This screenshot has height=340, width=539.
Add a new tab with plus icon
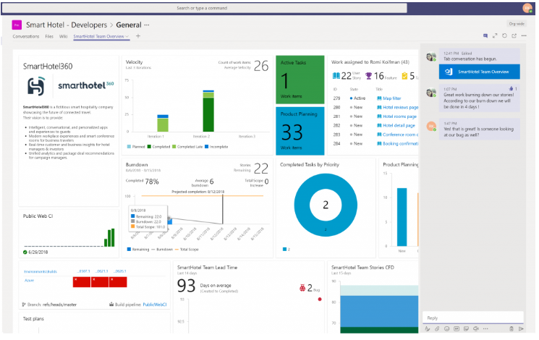point(138,35)
